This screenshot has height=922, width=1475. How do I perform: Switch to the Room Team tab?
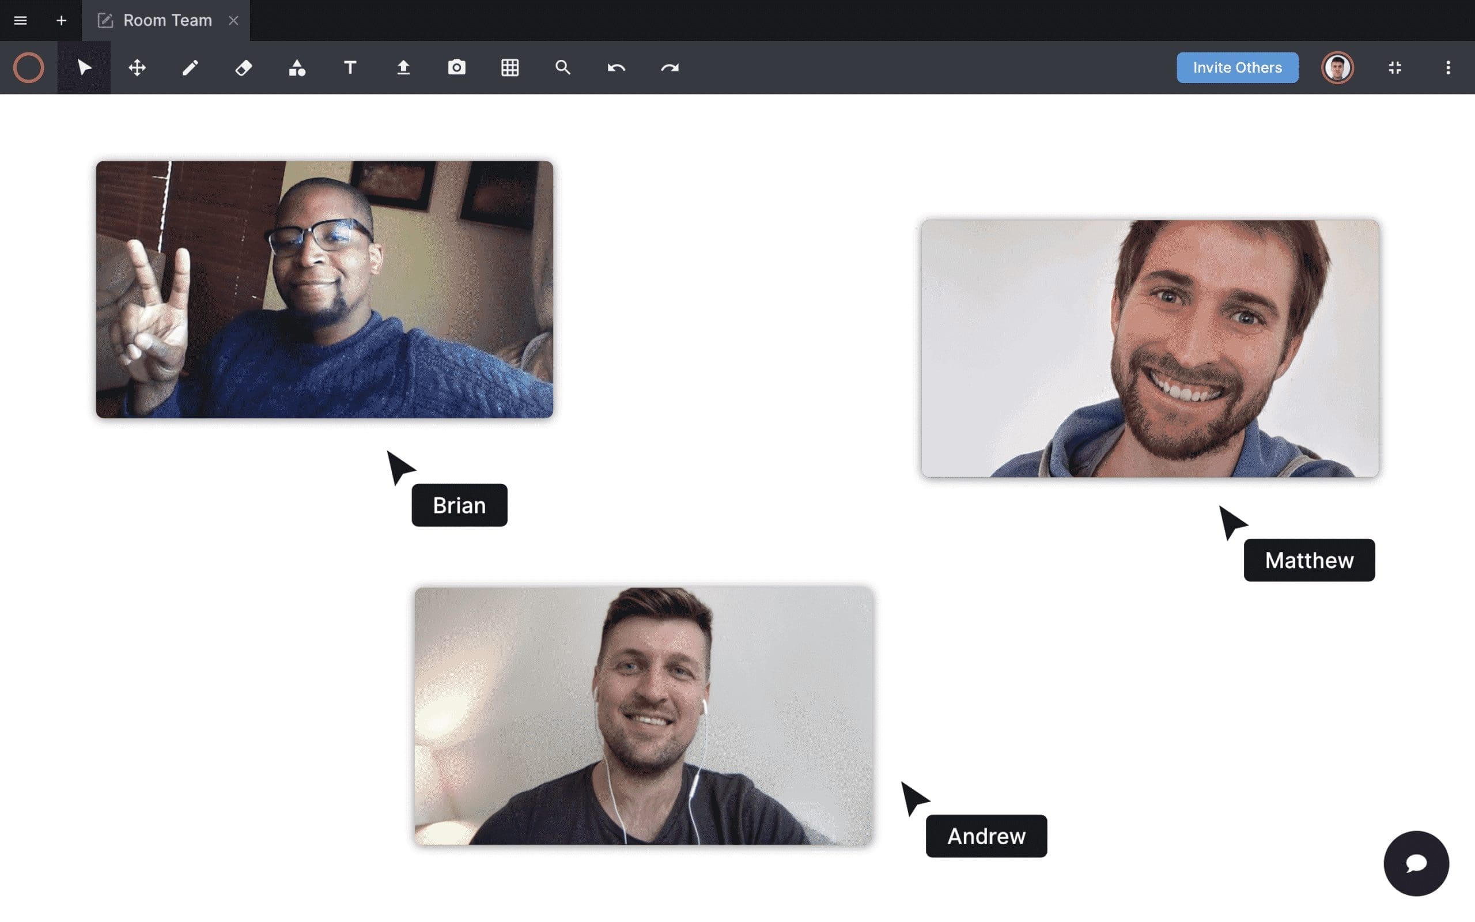tap(166, 20)
